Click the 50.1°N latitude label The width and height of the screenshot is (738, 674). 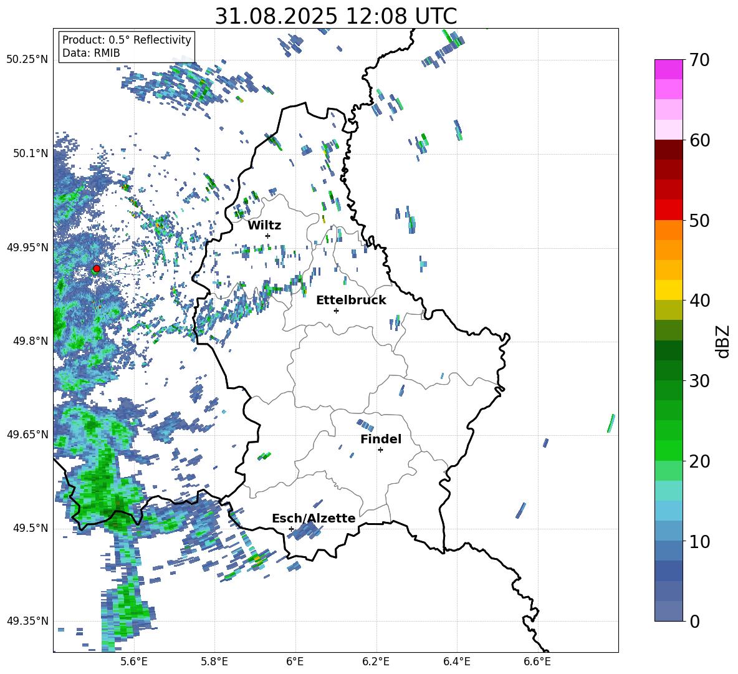point(30,153)
